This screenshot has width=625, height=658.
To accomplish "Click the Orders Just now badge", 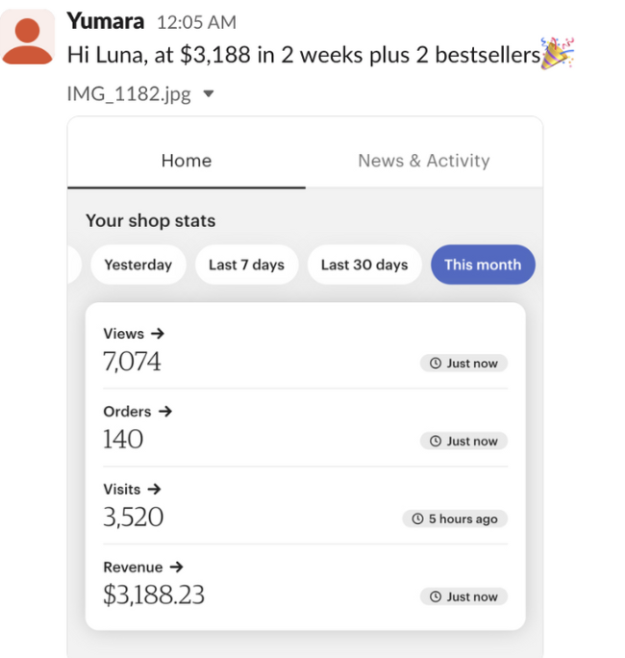I will pyautogui.click(x=463, y=441).
